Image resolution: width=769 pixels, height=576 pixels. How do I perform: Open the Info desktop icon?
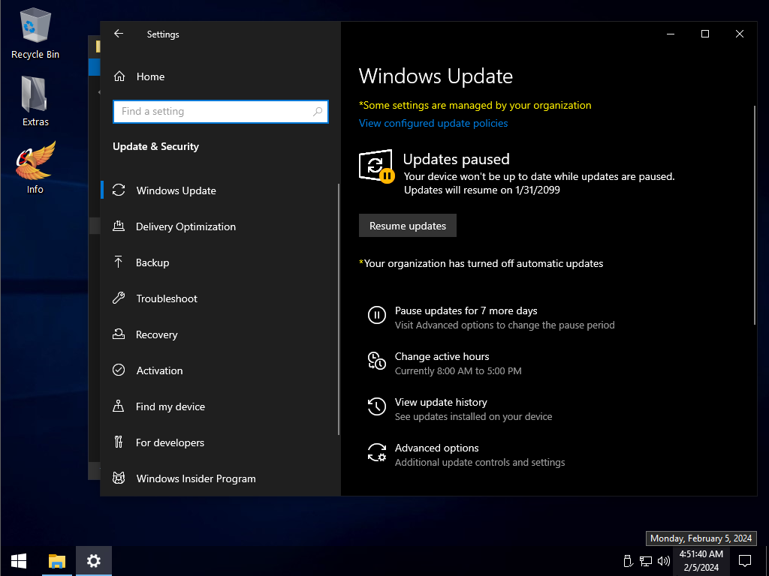(x=35, y=169)
